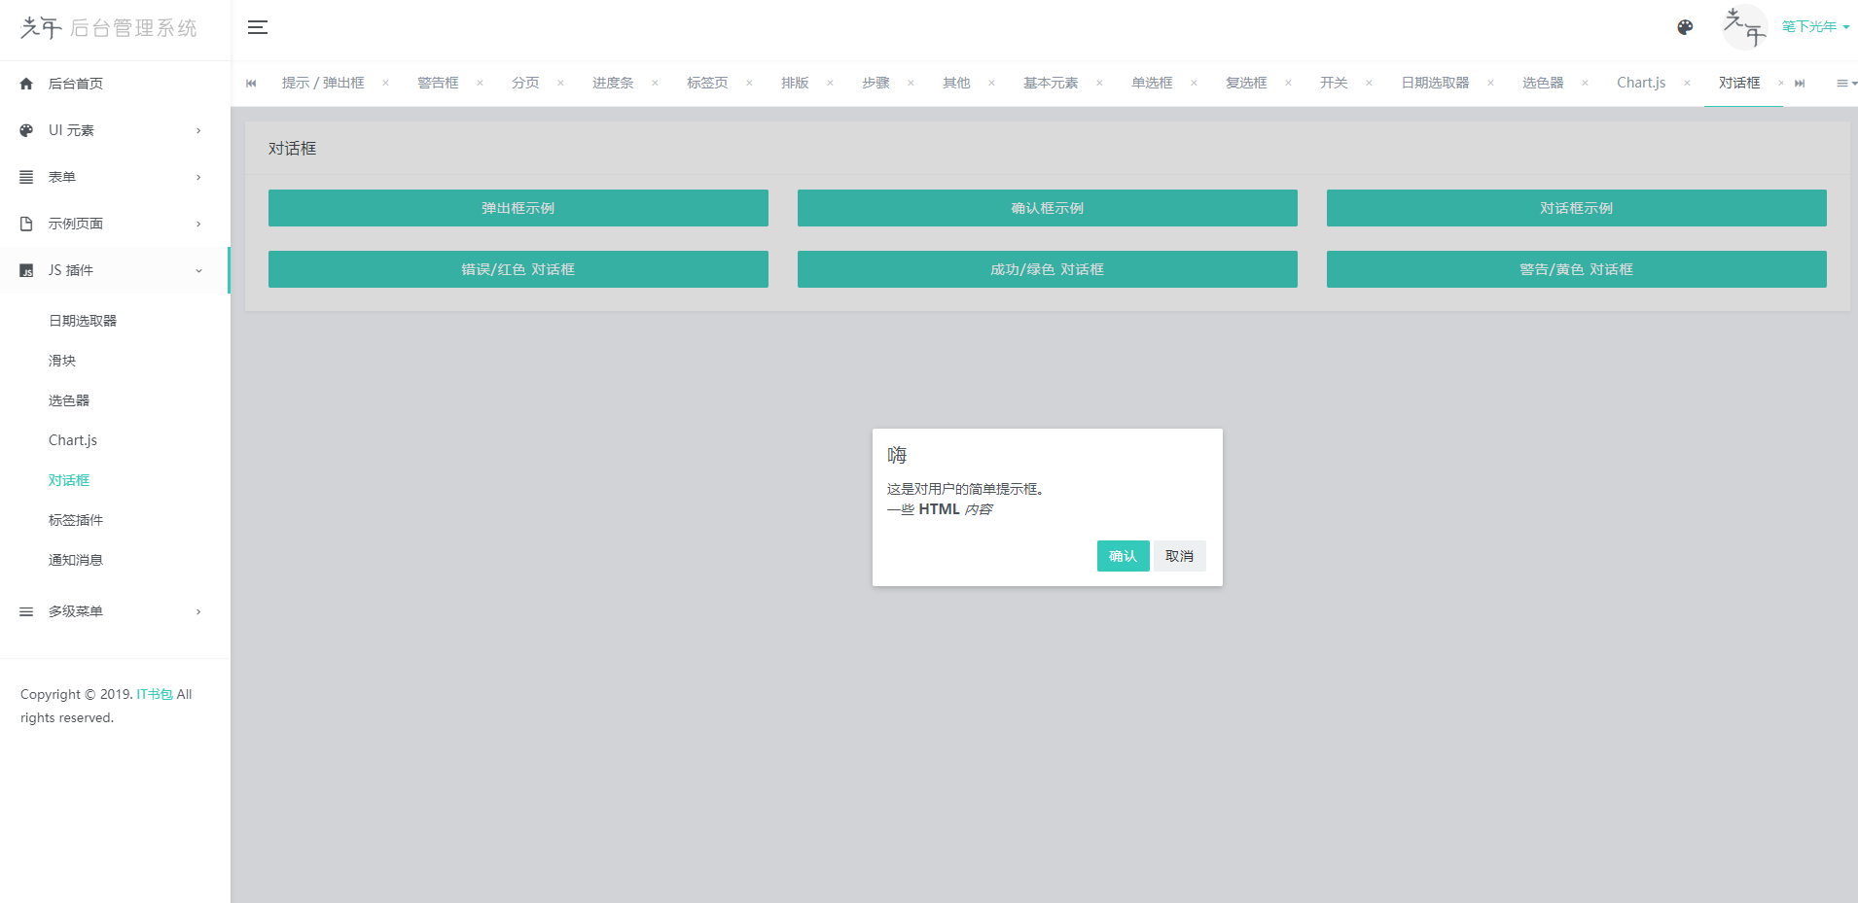The width and height of the screenshot is (1858, 903).
Task: Close the 标签页 tab
Action: 749,83
